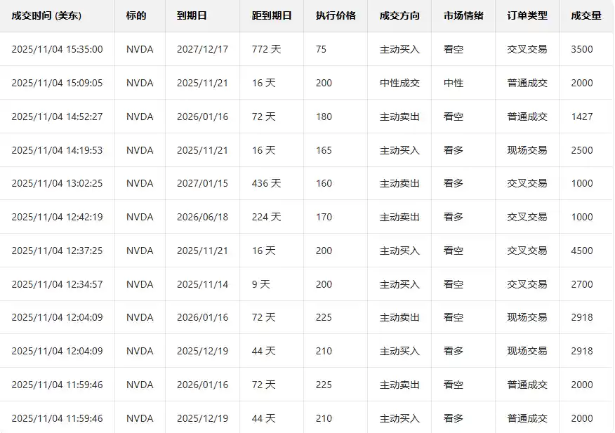This screenshot has height=433, width=615.
Task: Sort by the 订单类型 column header
Action: 527,15
